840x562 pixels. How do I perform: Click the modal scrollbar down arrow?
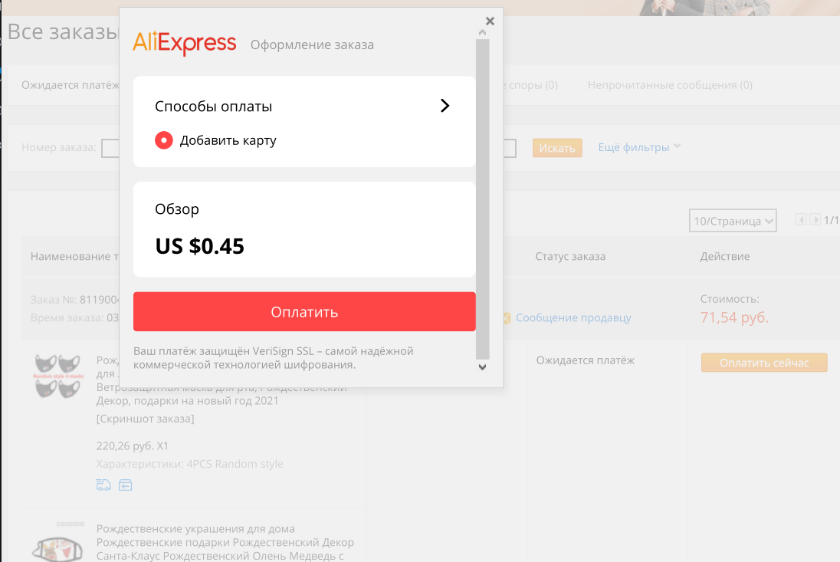(482, 367)
